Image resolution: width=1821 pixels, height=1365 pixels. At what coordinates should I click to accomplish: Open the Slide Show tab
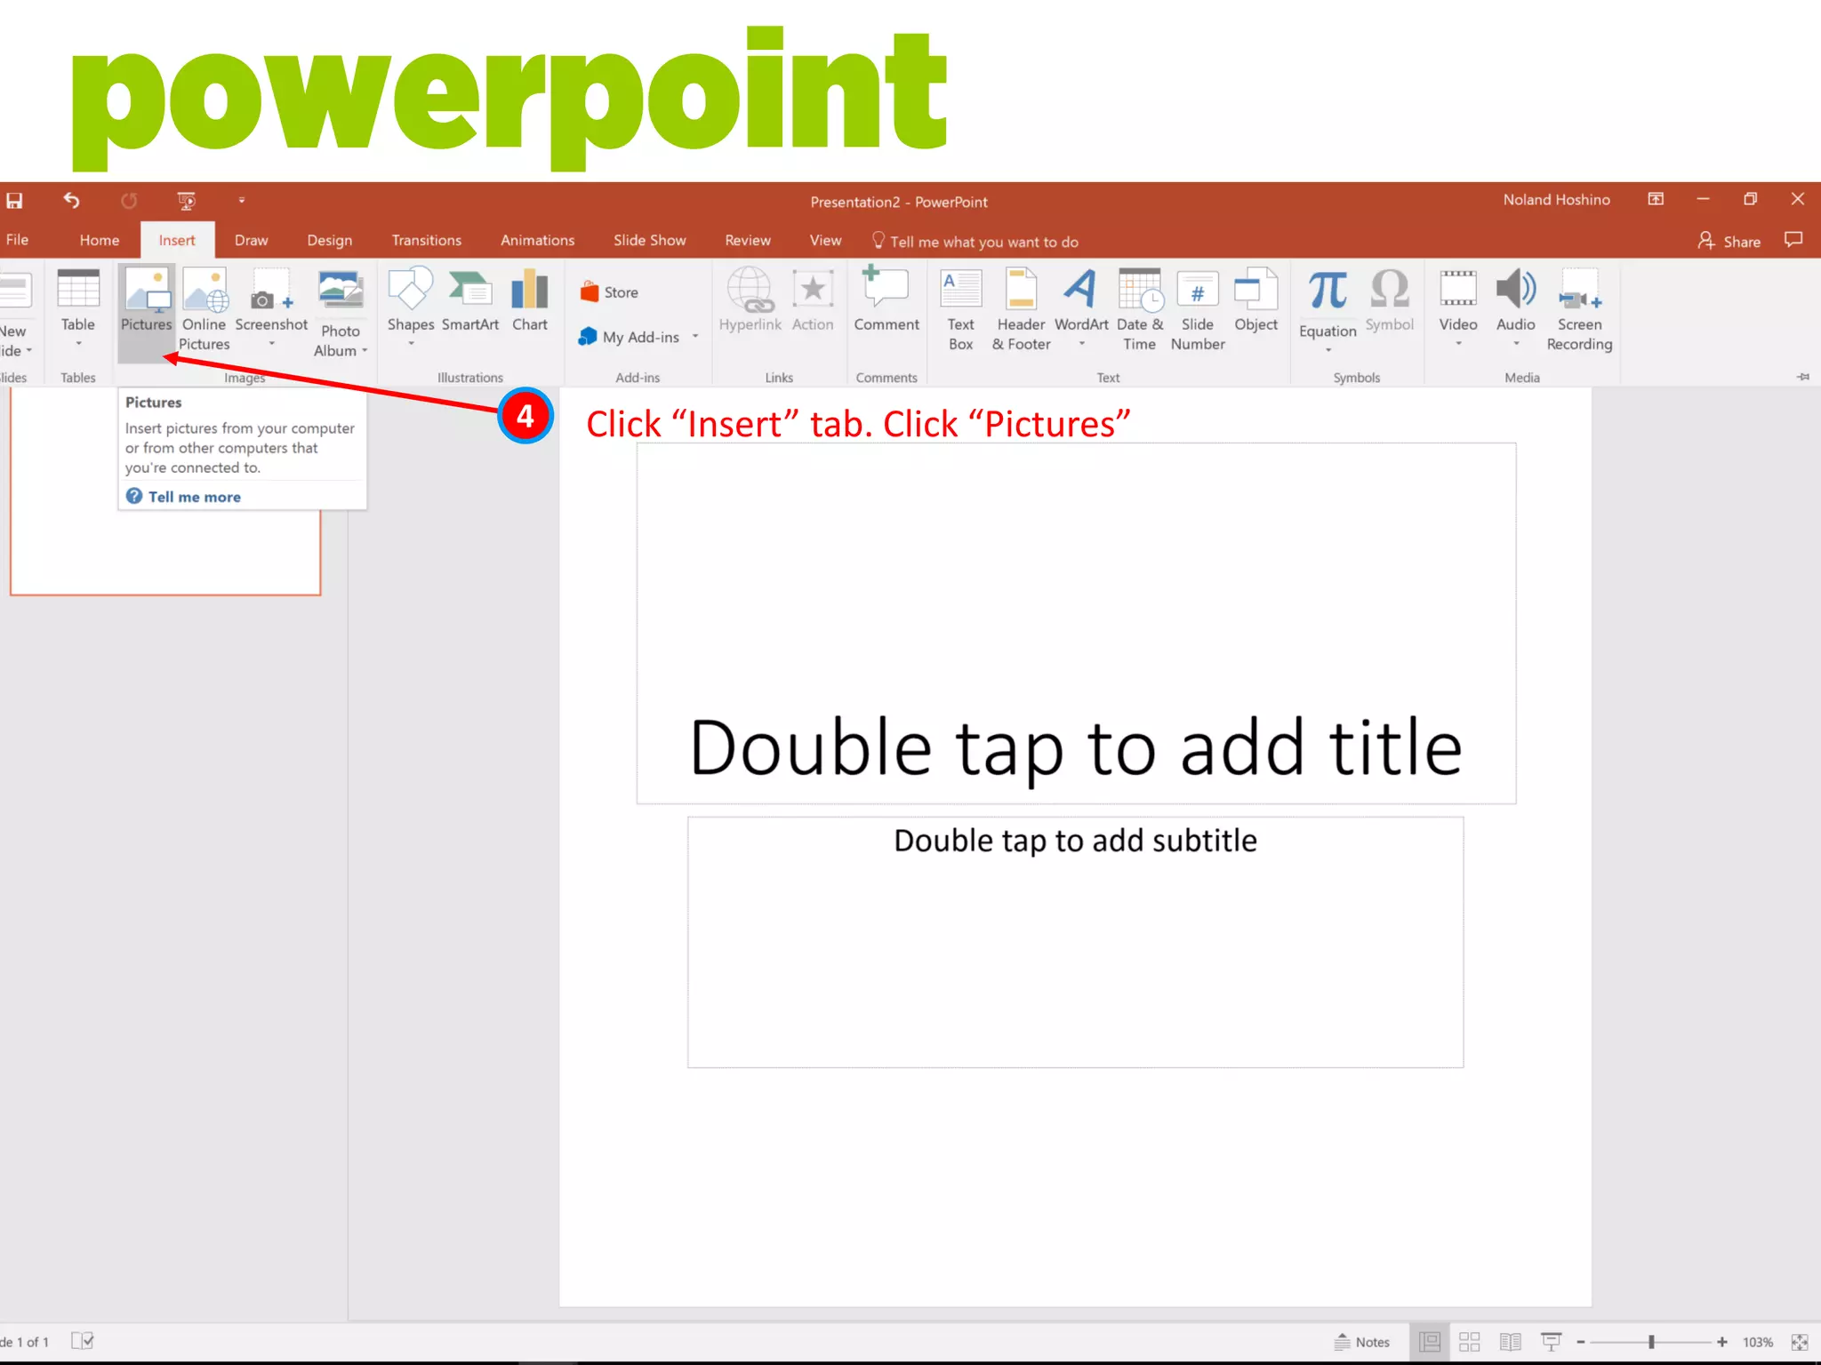click(650, 240)
